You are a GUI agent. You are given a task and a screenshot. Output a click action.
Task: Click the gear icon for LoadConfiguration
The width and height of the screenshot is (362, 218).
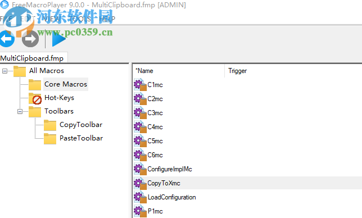point(140,197)
